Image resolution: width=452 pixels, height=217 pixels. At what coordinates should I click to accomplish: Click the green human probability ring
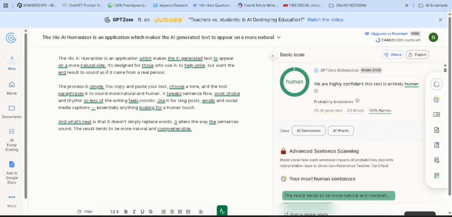tap(294, 82)
